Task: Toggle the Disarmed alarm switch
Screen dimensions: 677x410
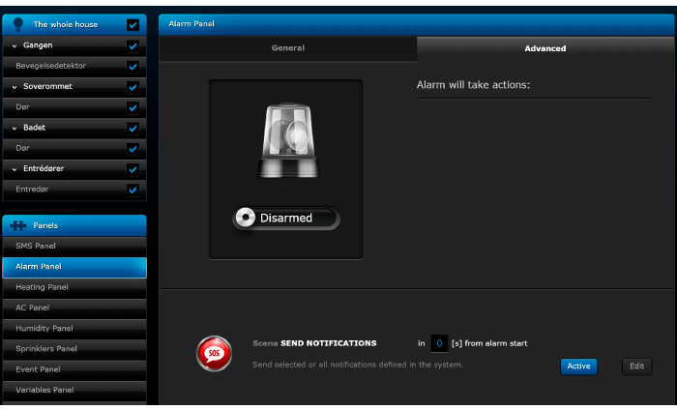Action: tap(285, 219)
